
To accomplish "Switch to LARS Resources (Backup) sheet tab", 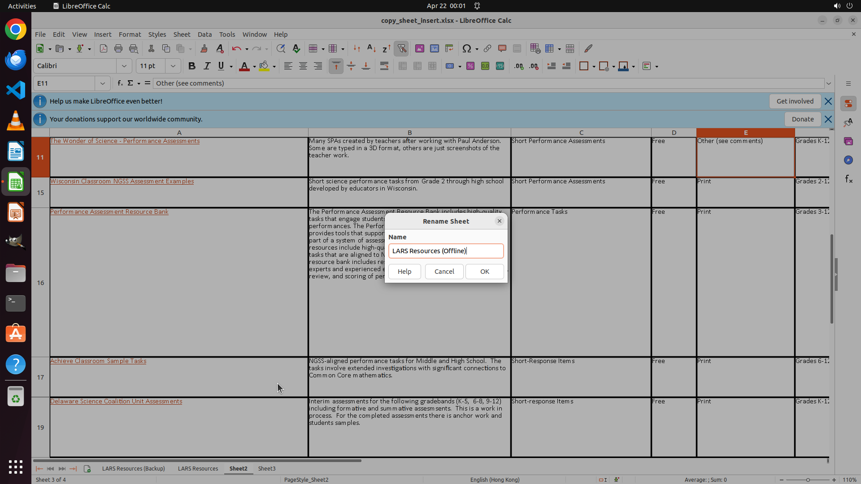I will pos(134,468).
